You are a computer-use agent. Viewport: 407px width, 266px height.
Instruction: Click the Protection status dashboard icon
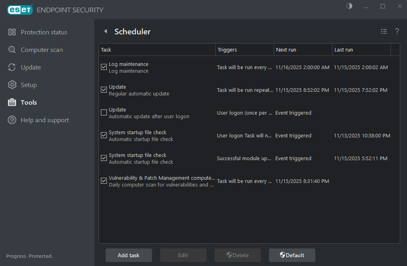[x=12, y=32]
